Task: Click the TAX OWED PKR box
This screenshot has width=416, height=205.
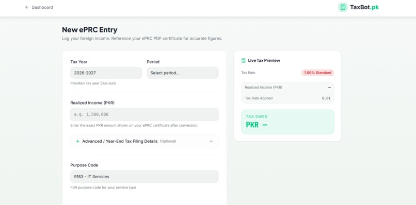Action: pos(287,122)
